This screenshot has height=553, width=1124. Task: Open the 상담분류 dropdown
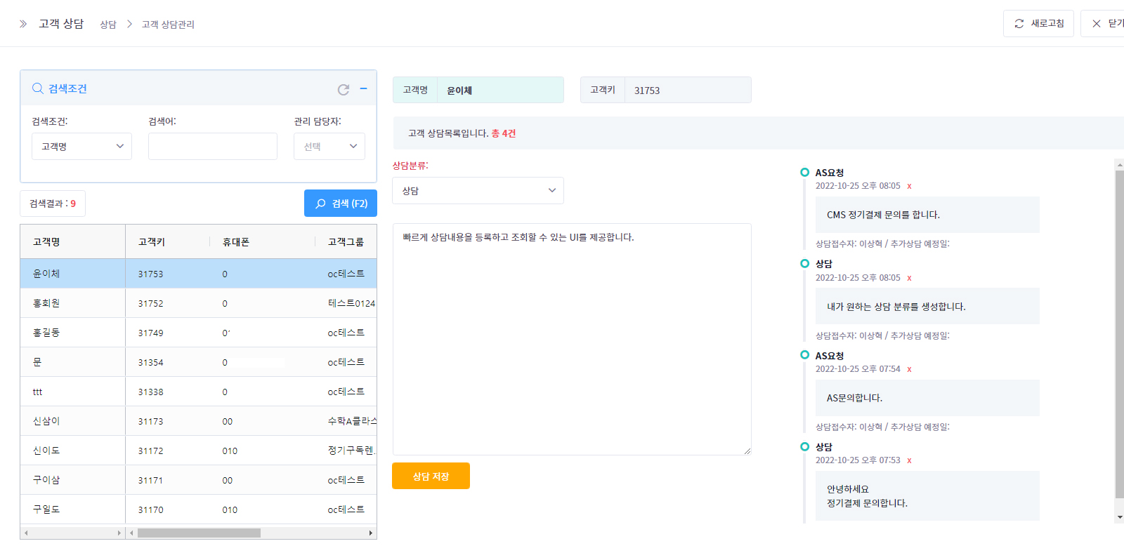pyautogui.click(x=478, y=191)
